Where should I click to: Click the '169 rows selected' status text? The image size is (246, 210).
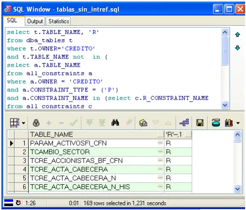tap(125, 203)
